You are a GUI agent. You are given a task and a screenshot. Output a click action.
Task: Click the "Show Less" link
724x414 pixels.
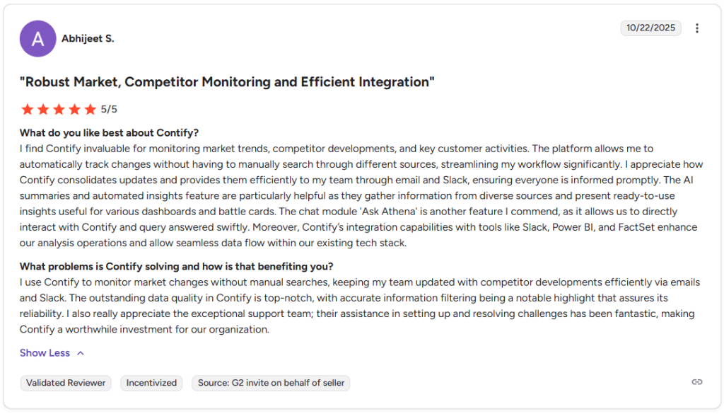(45, 353)
